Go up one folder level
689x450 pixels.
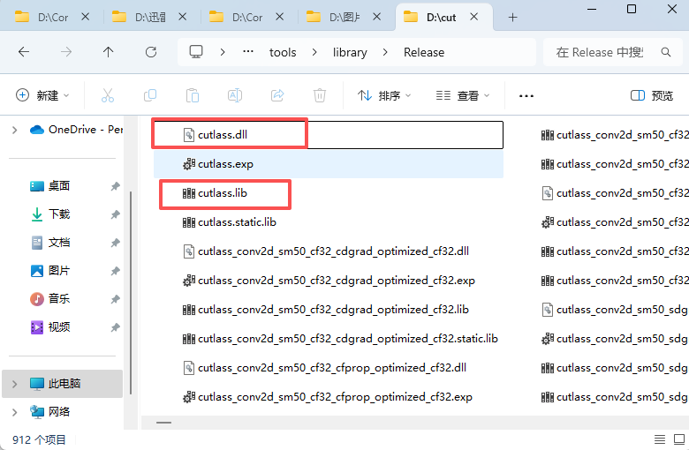[108, 52]
